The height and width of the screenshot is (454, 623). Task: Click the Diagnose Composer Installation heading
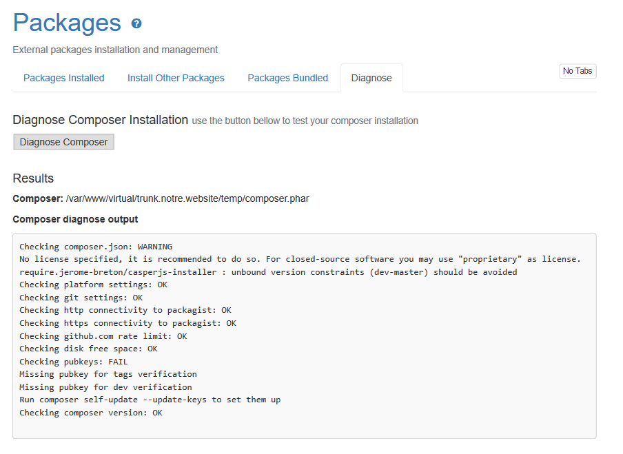click(x=100, y=120)
